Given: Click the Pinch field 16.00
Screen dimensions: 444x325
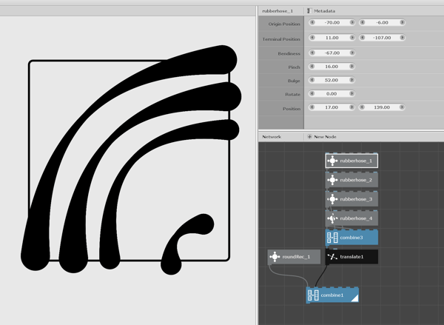Looking at the screenshot, I should click(x=332, y=67).
